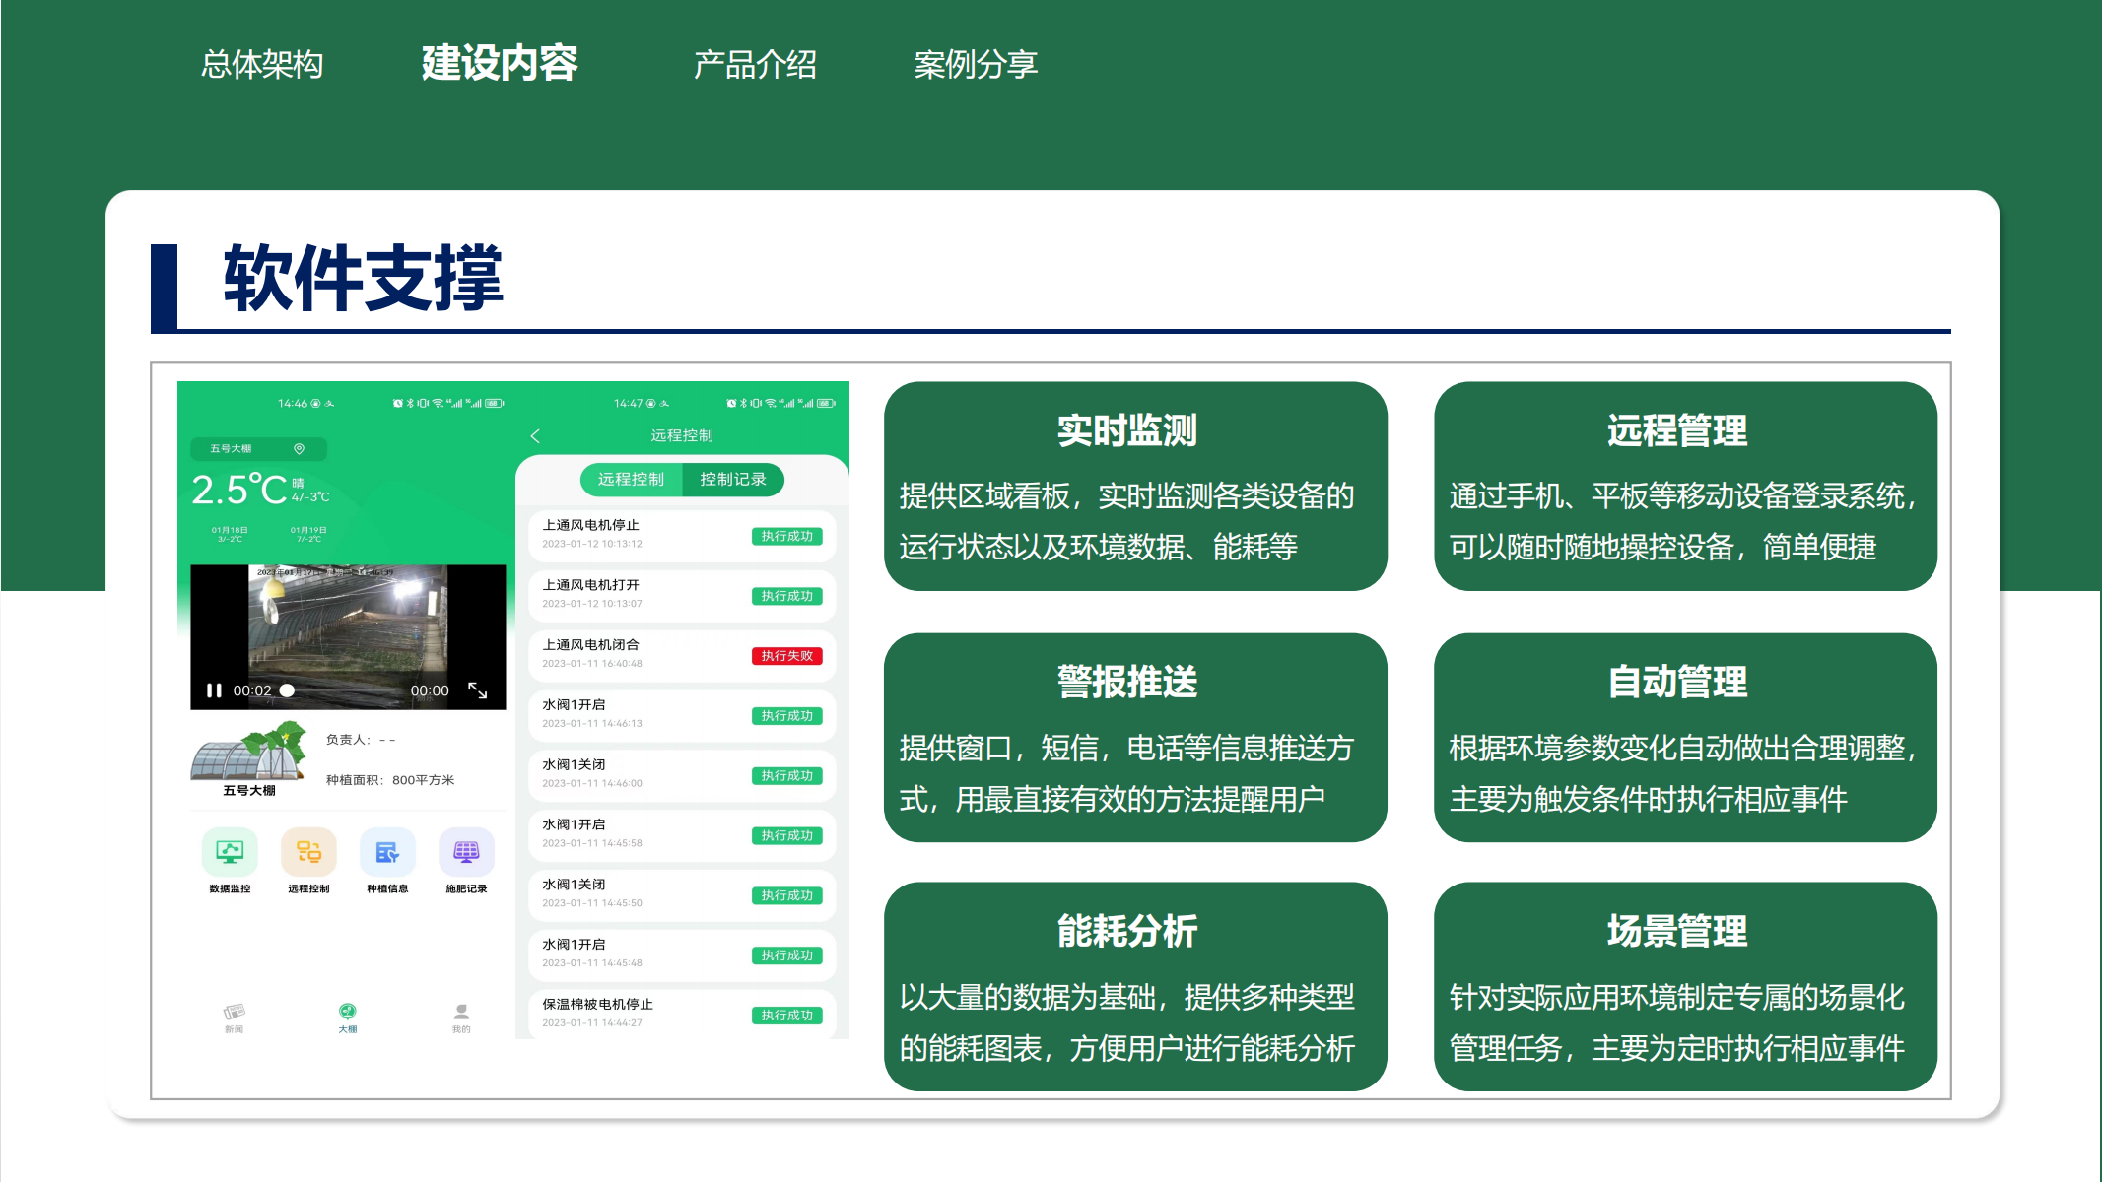Click the 实时监测 feature card
This screenshot has width=2102, height=1182.
pos(1135,487)
